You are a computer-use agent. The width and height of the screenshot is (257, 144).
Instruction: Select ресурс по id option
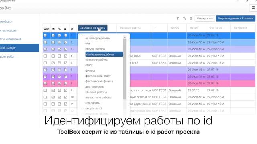pyautogui.click(x=94, y=108)
